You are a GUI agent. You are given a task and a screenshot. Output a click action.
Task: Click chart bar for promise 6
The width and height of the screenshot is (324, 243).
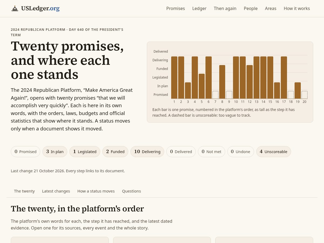pos(208,77)
